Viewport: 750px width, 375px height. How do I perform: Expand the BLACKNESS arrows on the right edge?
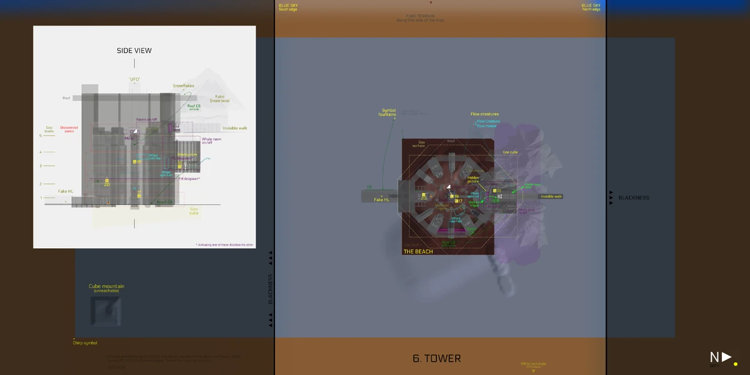coord(611,197)
